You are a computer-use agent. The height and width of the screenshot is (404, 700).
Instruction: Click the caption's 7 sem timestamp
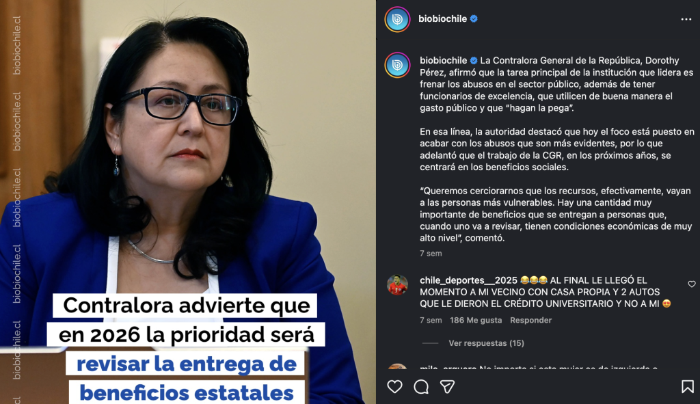[431, 253]
